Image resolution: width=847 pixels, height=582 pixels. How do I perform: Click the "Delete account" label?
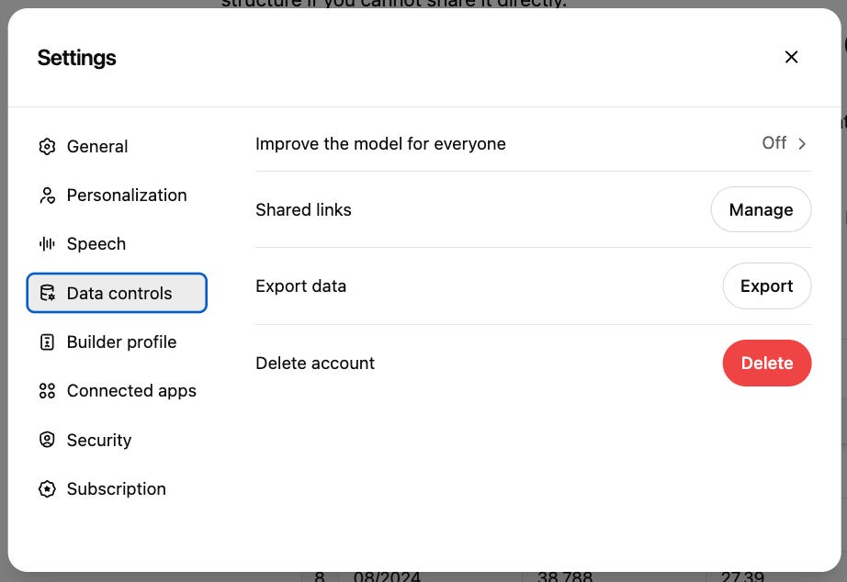pos(315,364)
